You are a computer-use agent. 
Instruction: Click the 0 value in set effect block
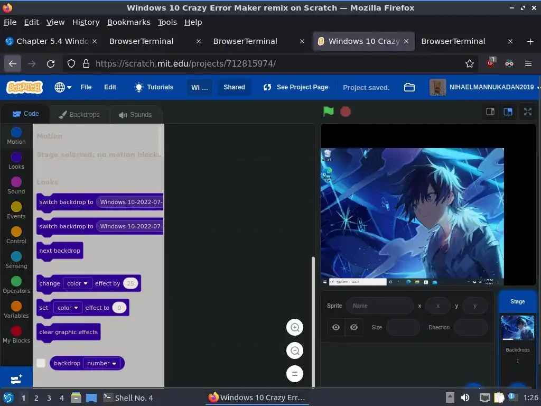pos(119,308)
